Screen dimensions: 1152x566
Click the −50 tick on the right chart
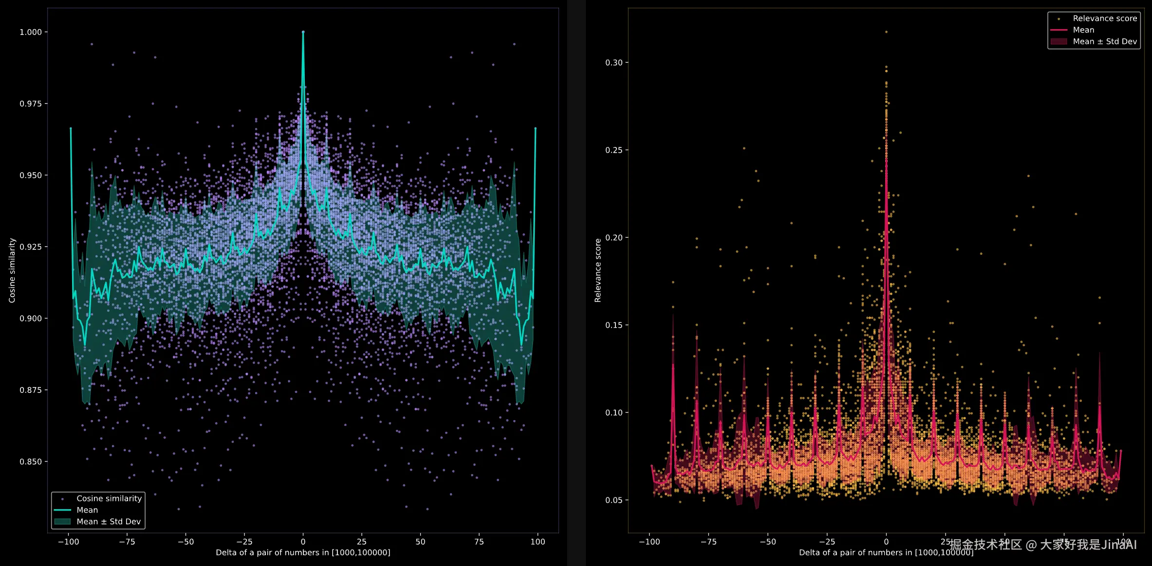coord(768,542)
